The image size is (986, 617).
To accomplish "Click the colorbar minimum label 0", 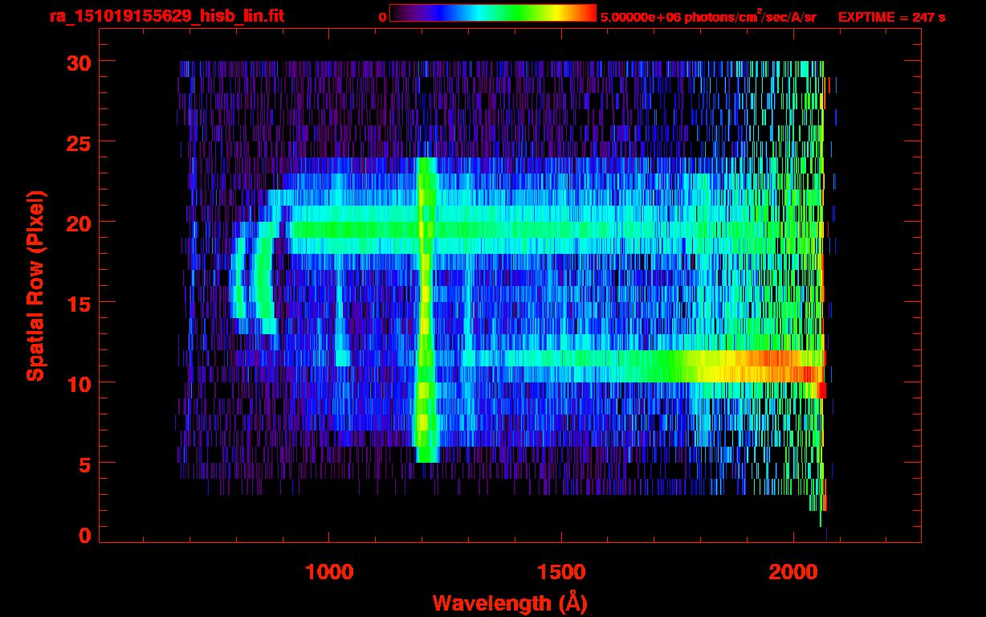I will [x=382, y=16].
